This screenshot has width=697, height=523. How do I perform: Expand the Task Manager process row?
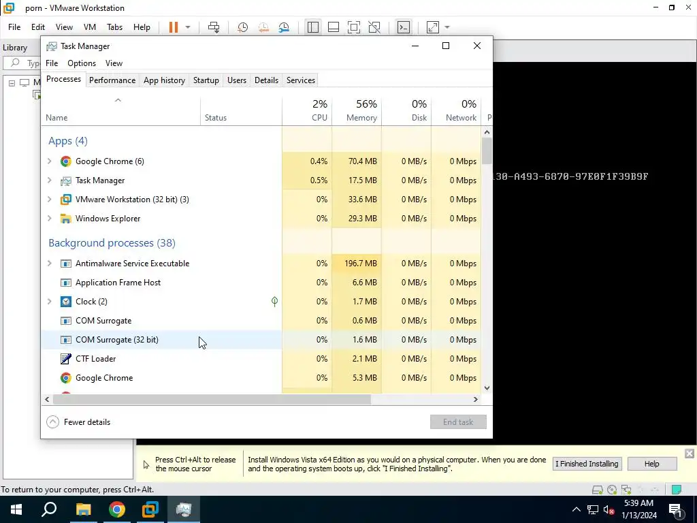[49, 180]
